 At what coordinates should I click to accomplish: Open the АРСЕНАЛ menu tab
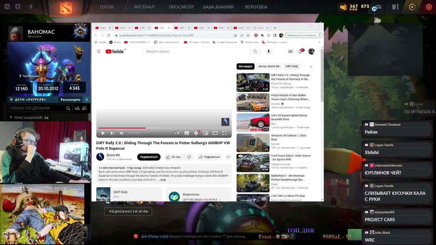point(144,7)
